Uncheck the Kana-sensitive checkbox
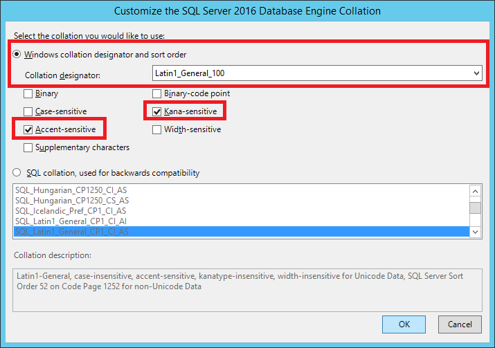 (x=156, y=111)
